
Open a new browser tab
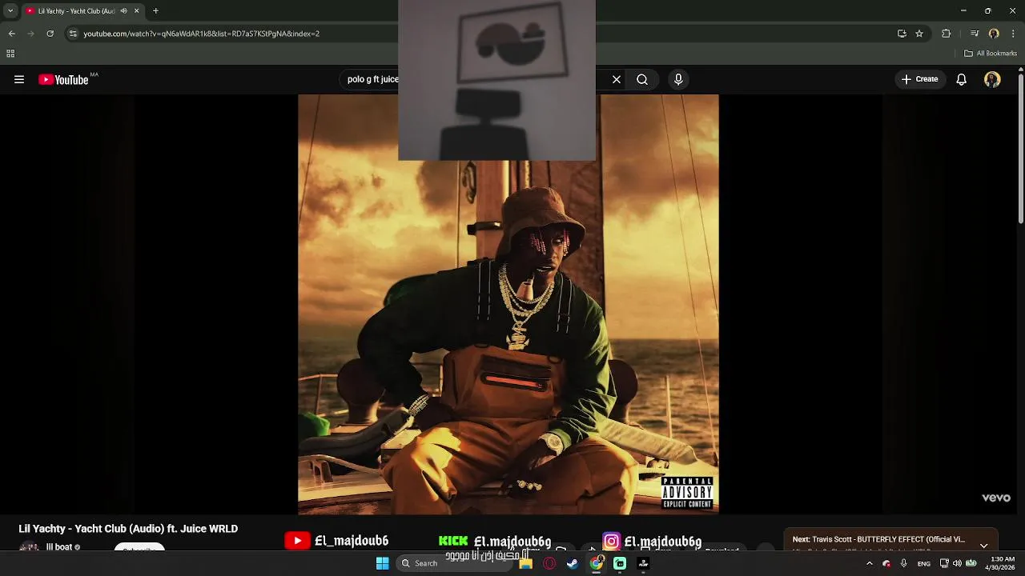pos(155,11)
